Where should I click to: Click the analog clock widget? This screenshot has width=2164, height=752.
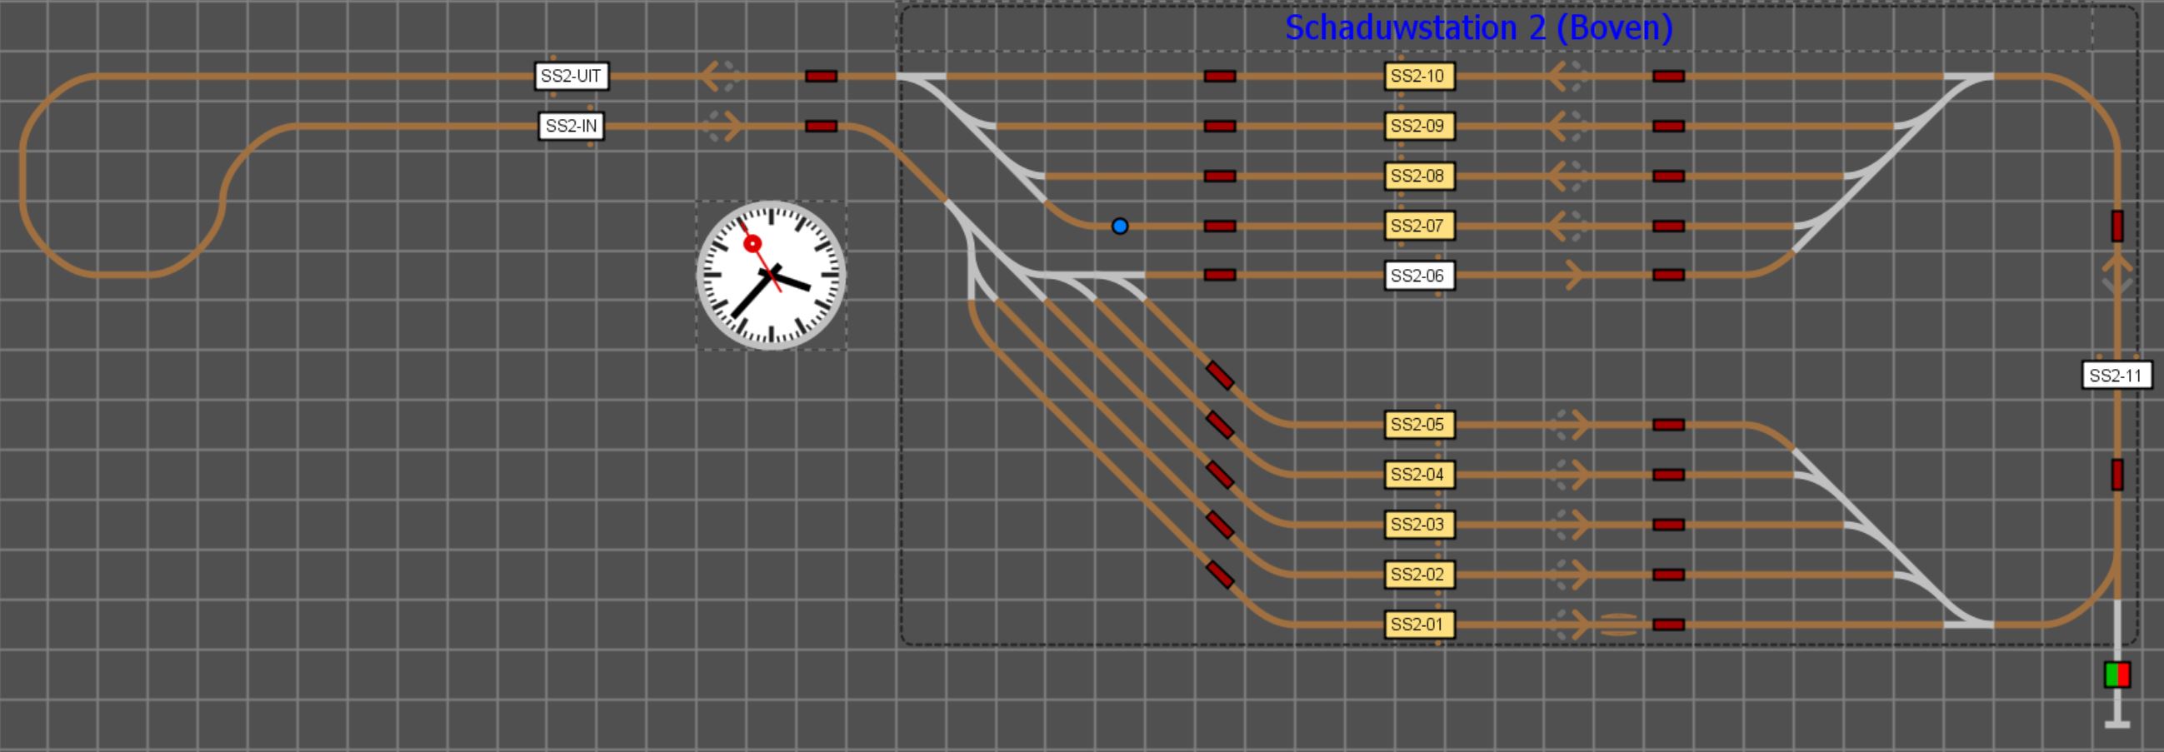coord(771,276)
